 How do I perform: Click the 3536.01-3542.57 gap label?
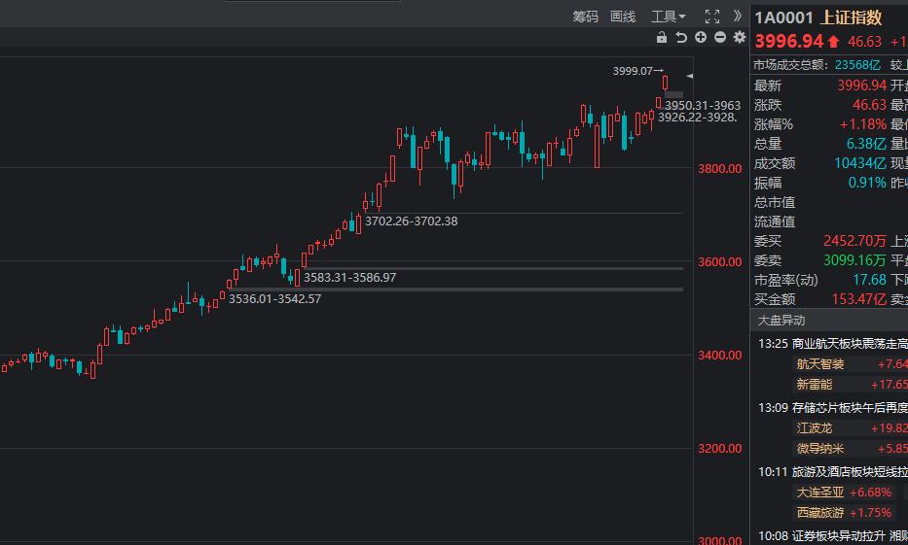pyautogui.click(x=274, y=299)
